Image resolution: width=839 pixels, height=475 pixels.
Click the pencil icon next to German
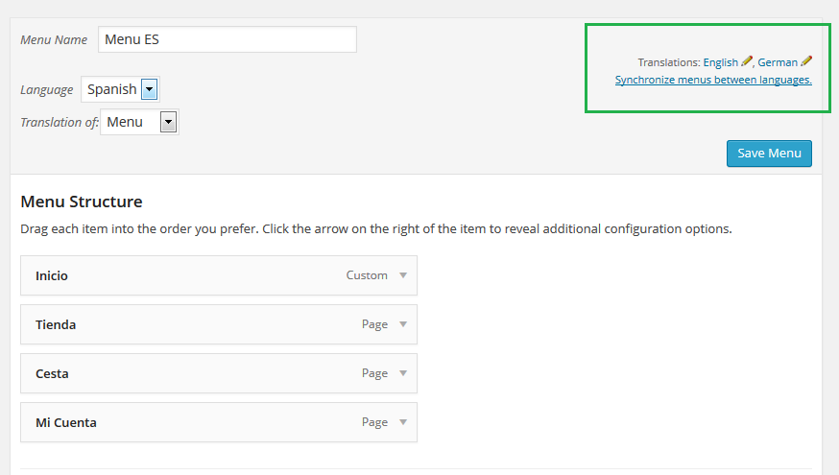(x=806, y=61)
